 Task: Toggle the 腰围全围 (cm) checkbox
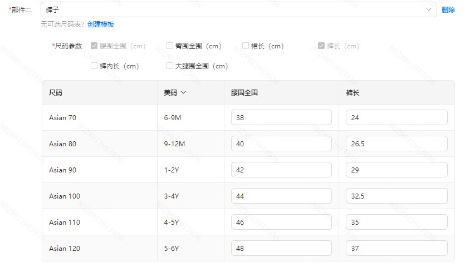tap(94, 46)
